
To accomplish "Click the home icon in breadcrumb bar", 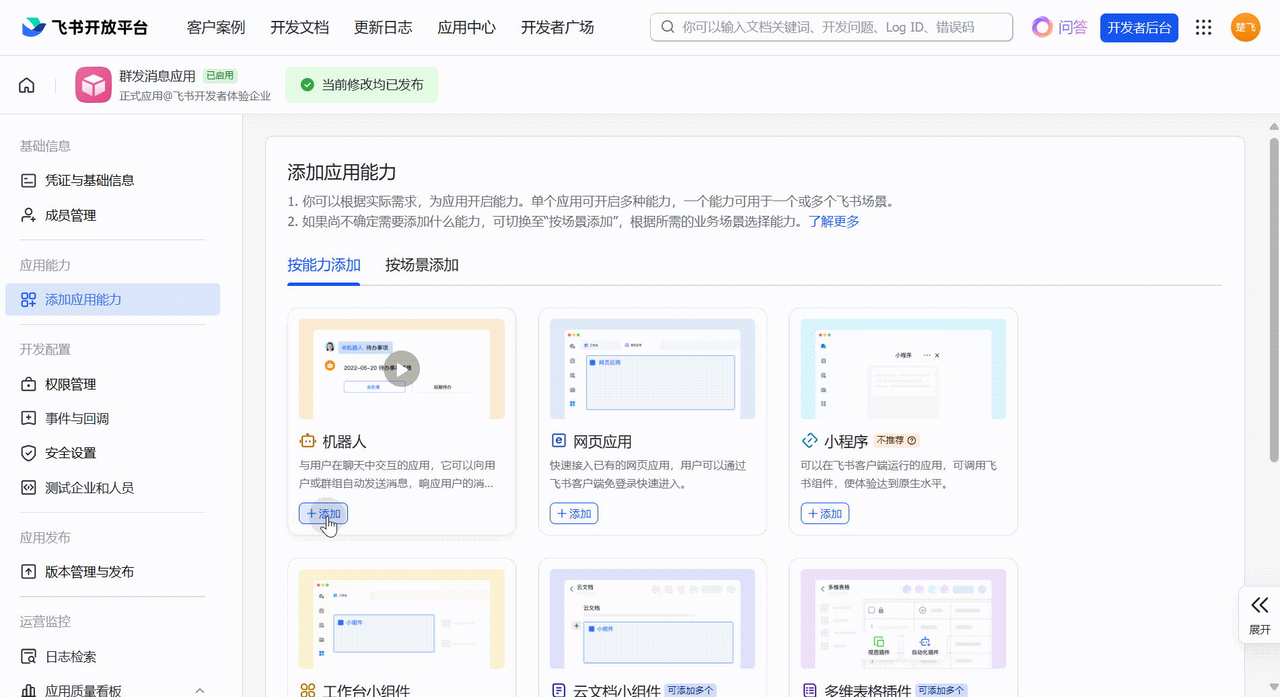I will pos(27,85).
